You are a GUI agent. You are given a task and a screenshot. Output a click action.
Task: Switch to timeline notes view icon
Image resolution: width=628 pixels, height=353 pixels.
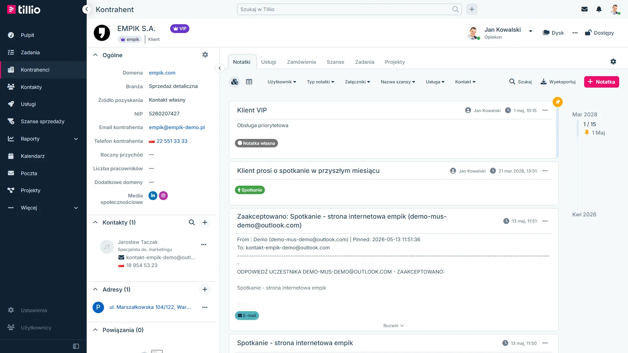tap(235, 82)
